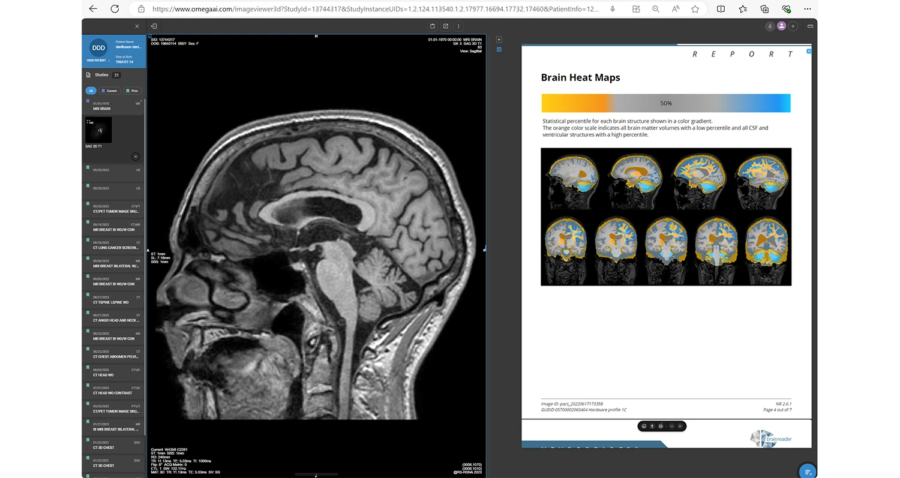This screenshot has width=900, height=478.
Task: Open the SAG 3D T1 series thumbnail
Action: click(x=98, y=130)
